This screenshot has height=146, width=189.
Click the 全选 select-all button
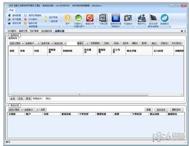click(13, 99)
